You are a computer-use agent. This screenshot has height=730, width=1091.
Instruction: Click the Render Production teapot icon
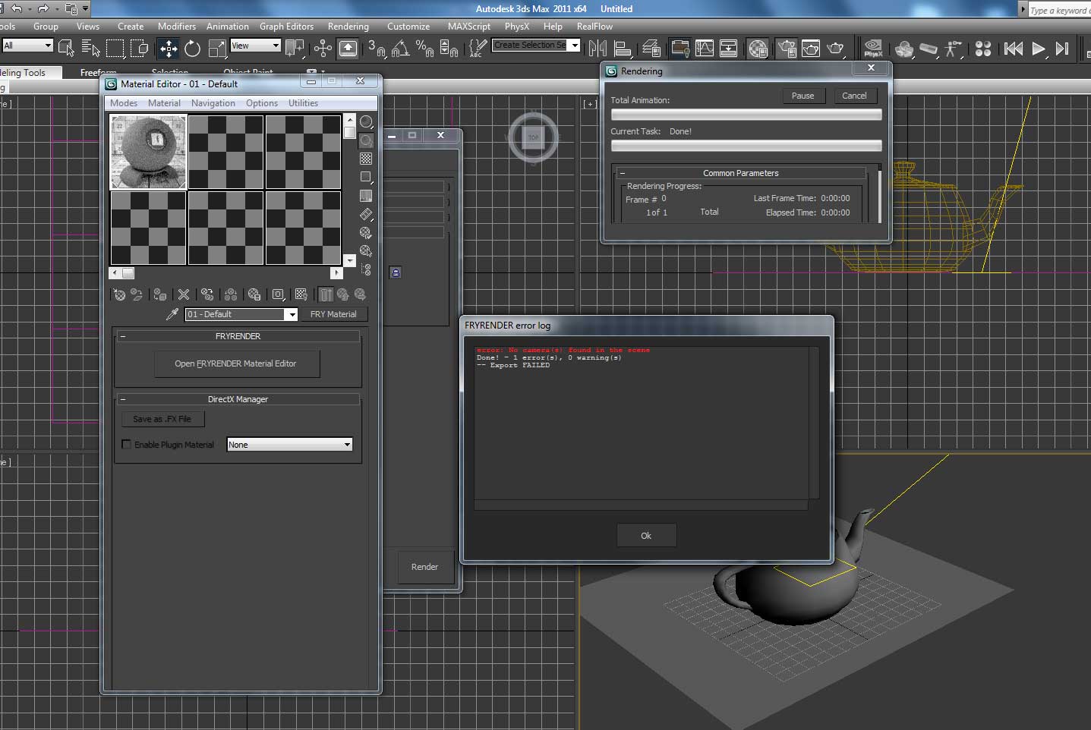tap(836, 49)
